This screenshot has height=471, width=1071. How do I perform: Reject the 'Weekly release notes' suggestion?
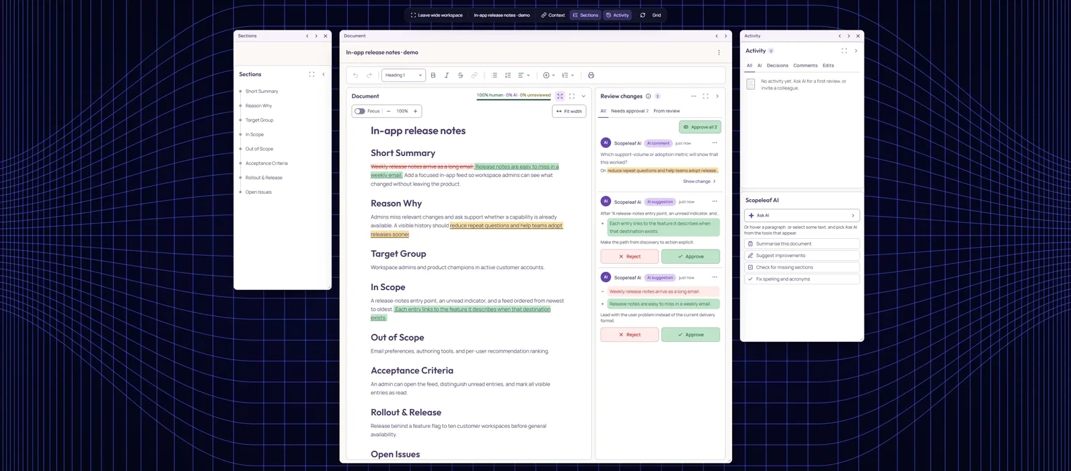point(630,334)
